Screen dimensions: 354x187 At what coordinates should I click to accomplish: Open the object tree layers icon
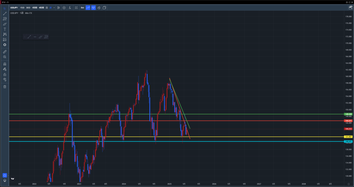coord(4,180)
